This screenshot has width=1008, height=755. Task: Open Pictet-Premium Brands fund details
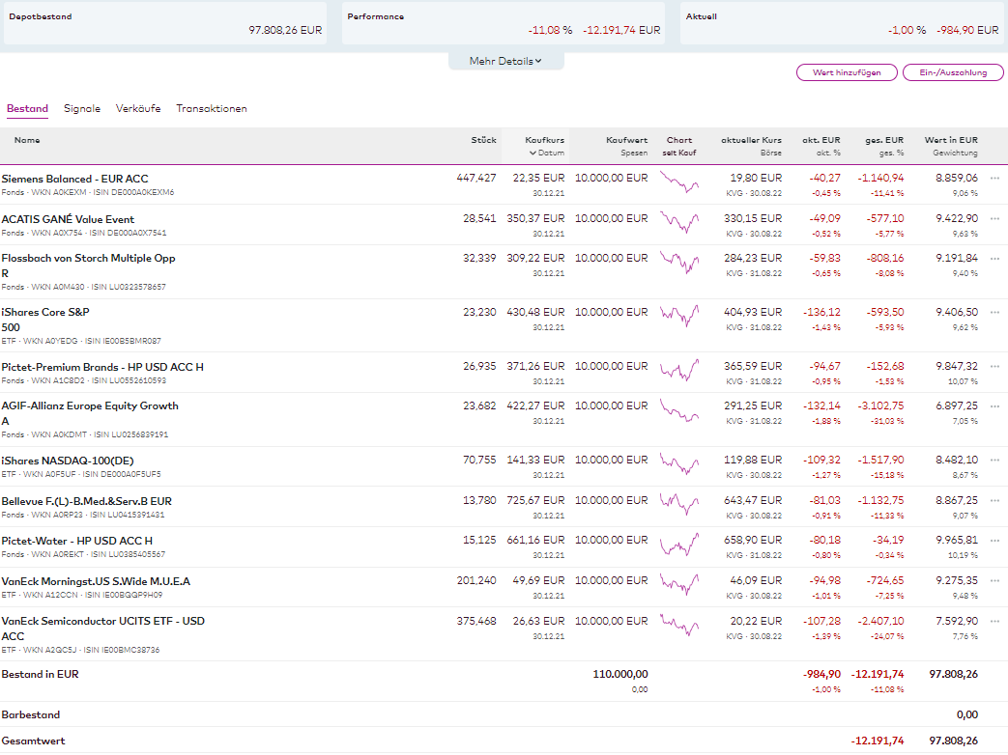pyautogui.click(x=102, y=367)
